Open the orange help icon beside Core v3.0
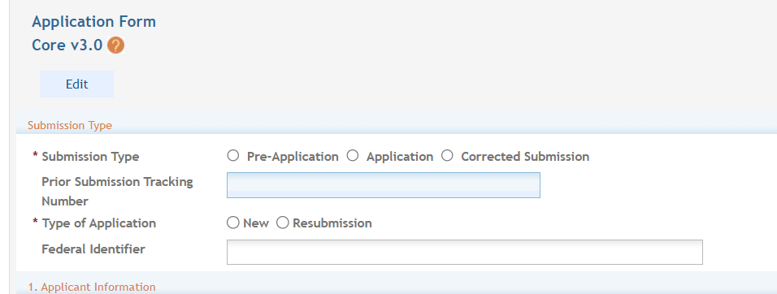The width and height of the screenshot is (777, 294). tap(115, 45)
